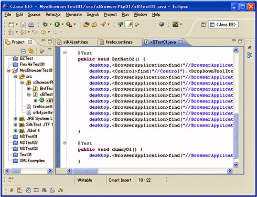
Task: Minimize the Project view panel
Action: pos(43,40)
